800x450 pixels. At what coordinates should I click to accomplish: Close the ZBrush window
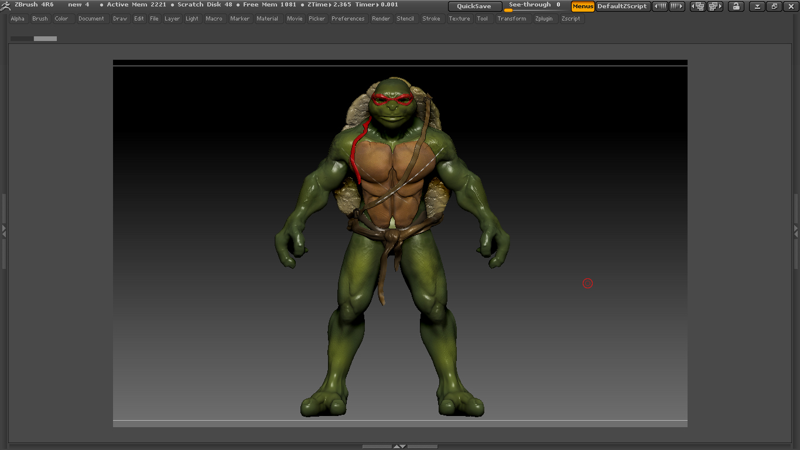(x=790, y=6)
